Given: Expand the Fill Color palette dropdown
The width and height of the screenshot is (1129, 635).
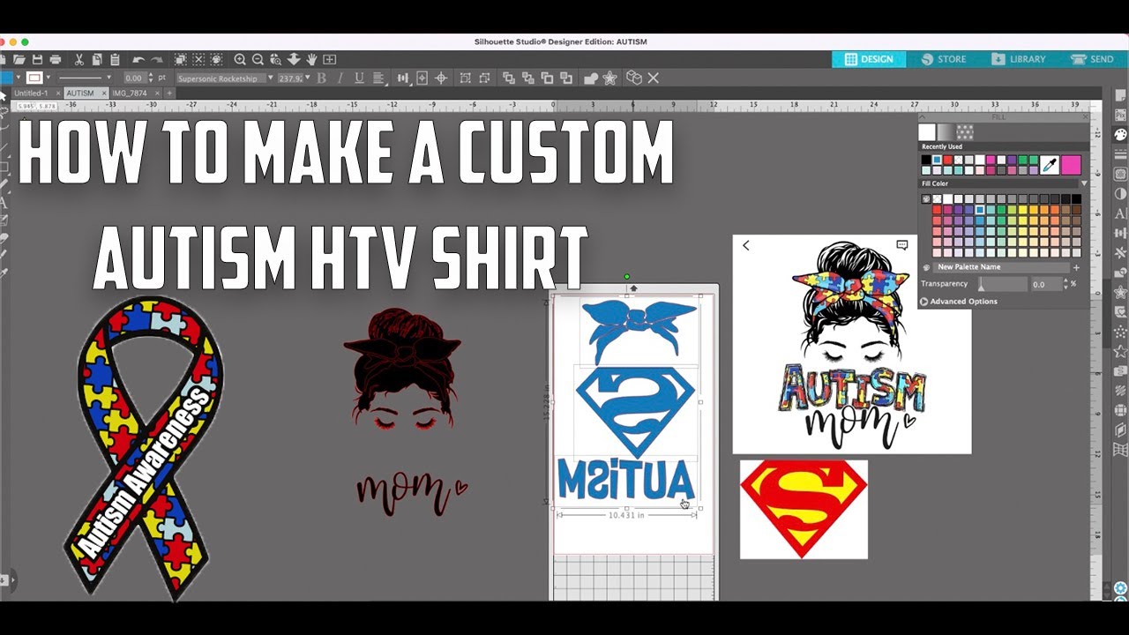Looking at the screenshot, I should pyautogui.click(x=1084, y=183).
